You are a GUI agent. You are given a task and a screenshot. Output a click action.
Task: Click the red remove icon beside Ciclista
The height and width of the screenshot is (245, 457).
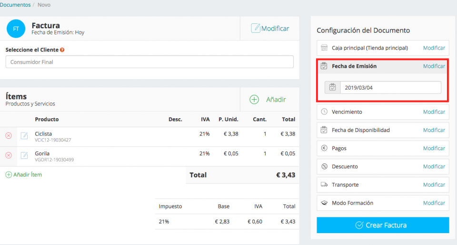coord(9,136)
